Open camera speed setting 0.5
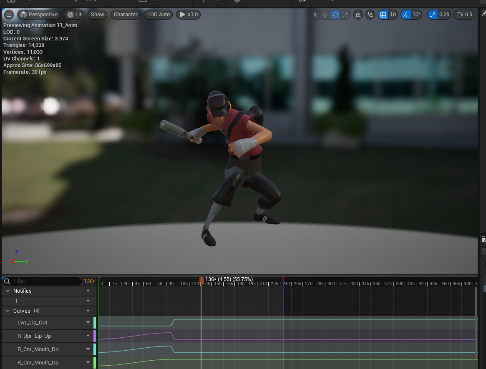486x369 pixels. tap(464, 15)
